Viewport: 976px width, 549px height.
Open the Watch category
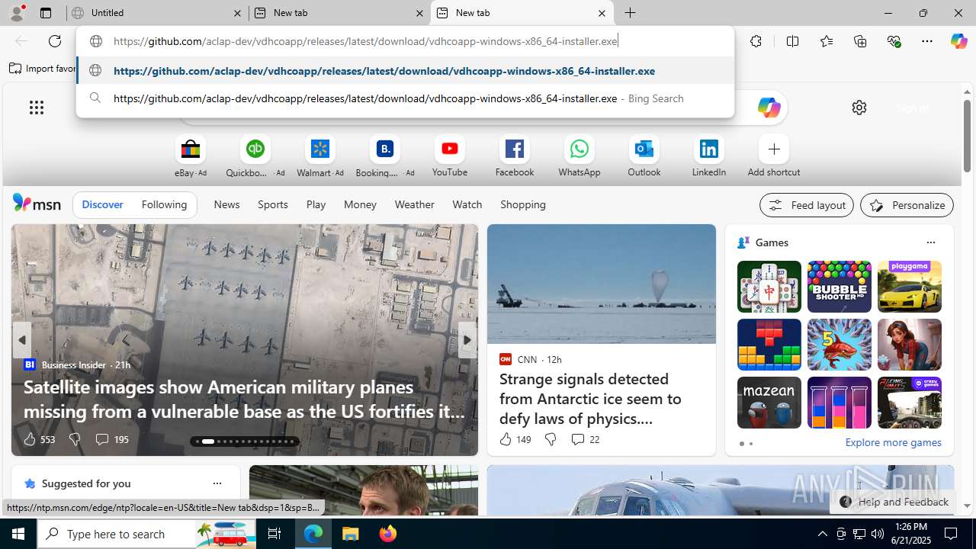coord(467,204)
